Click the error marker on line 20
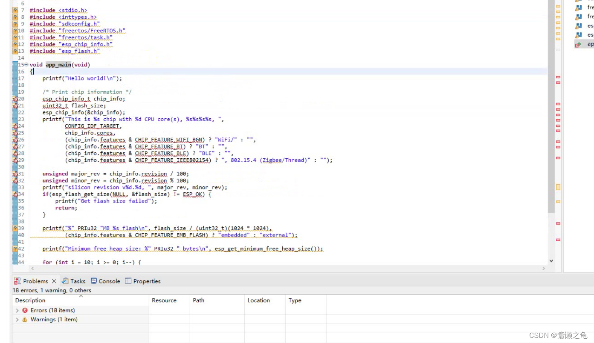 point(15,99)
